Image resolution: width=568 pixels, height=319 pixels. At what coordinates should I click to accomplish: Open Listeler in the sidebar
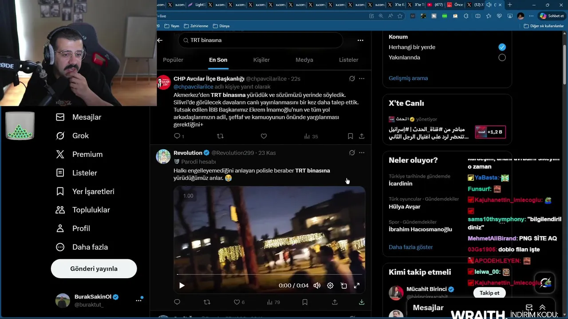click(x=76, y=173)
